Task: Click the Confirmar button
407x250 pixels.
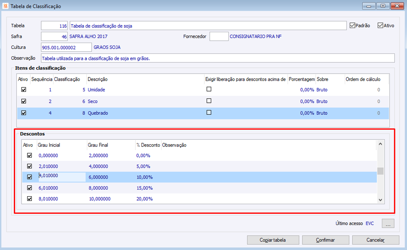Action: [x=325, y=240]
